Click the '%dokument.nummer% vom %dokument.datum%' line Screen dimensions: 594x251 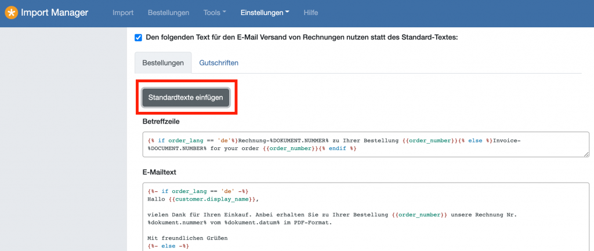click(240, 223)
